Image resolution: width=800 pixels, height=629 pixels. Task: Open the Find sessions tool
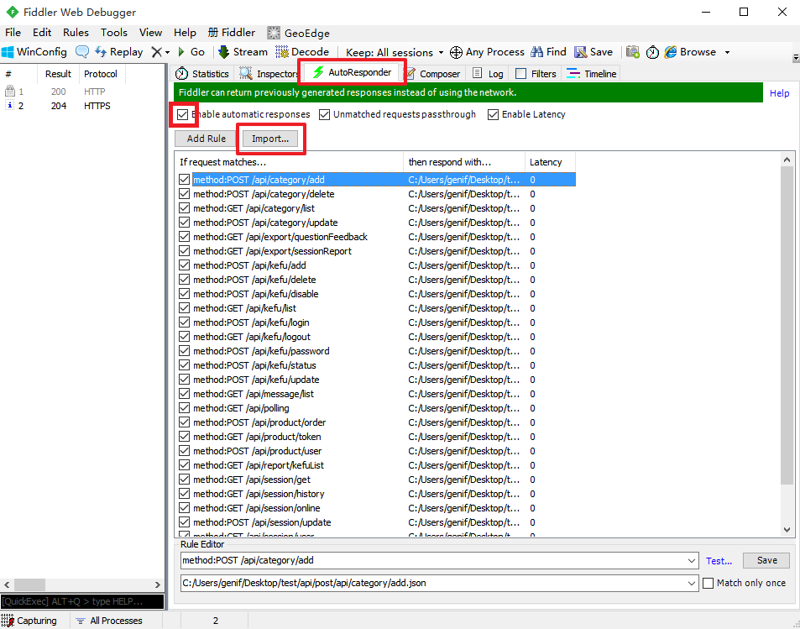pyautogui.click(x=548, y=52)
